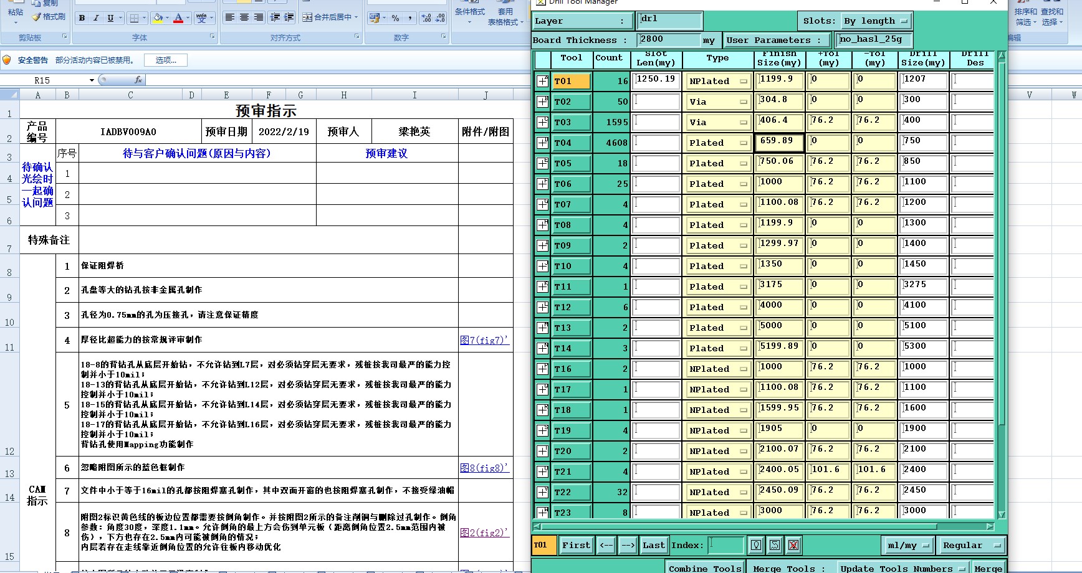Viewport: 1082px width, 573px height.
Task: Decrease indent in alignment group
Action: pyautogui.click(x=275, y=17)
